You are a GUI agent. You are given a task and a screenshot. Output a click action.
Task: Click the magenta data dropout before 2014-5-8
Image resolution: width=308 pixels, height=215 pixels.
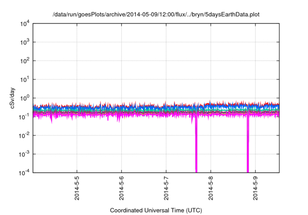196,145
